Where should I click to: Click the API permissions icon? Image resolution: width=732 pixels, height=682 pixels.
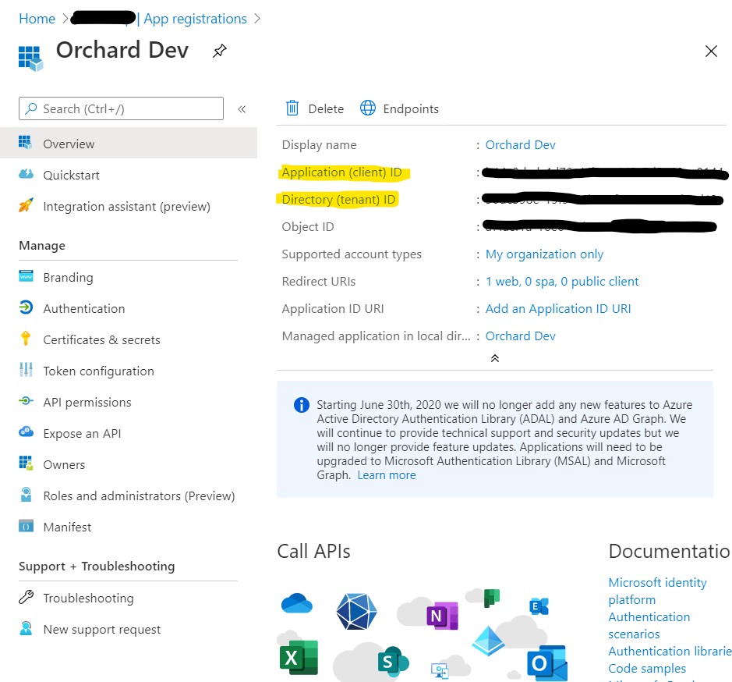pos(27,401)
